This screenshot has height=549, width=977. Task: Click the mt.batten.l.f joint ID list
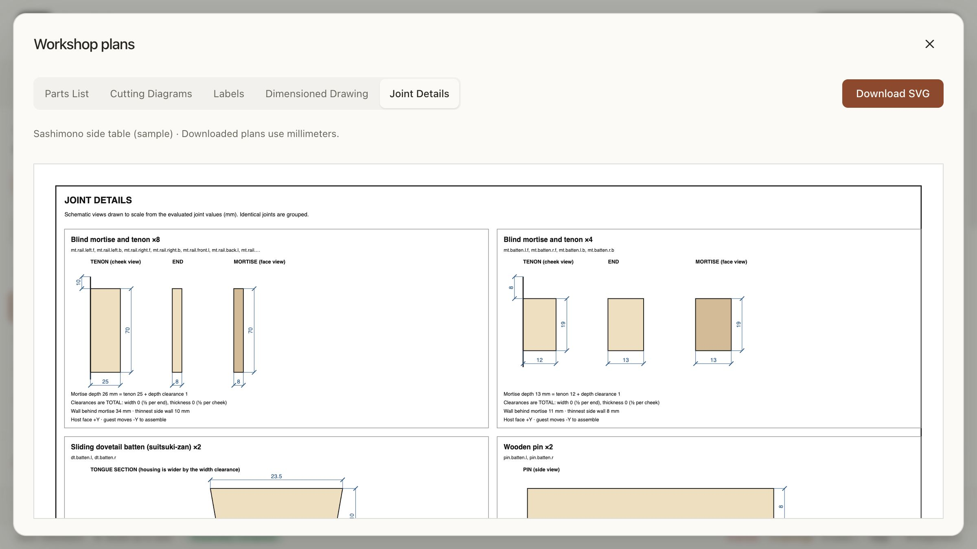[559, 250]
